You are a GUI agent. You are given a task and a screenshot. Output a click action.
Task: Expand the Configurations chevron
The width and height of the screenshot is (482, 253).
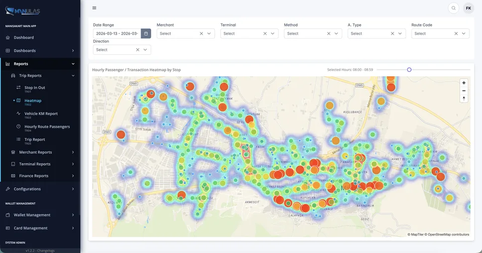coord(73,189)
